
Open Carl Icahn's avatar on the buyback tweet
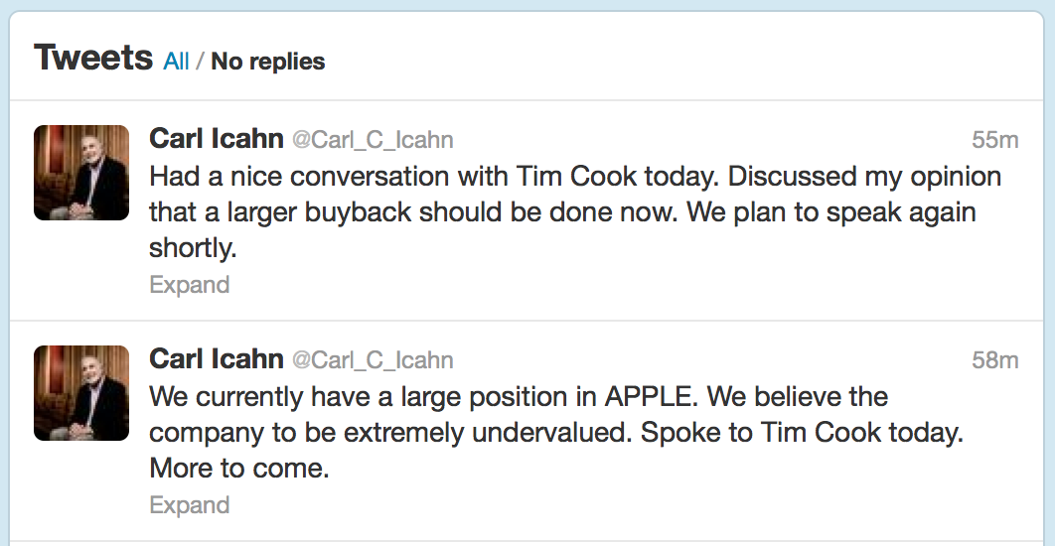pos(81,173)
